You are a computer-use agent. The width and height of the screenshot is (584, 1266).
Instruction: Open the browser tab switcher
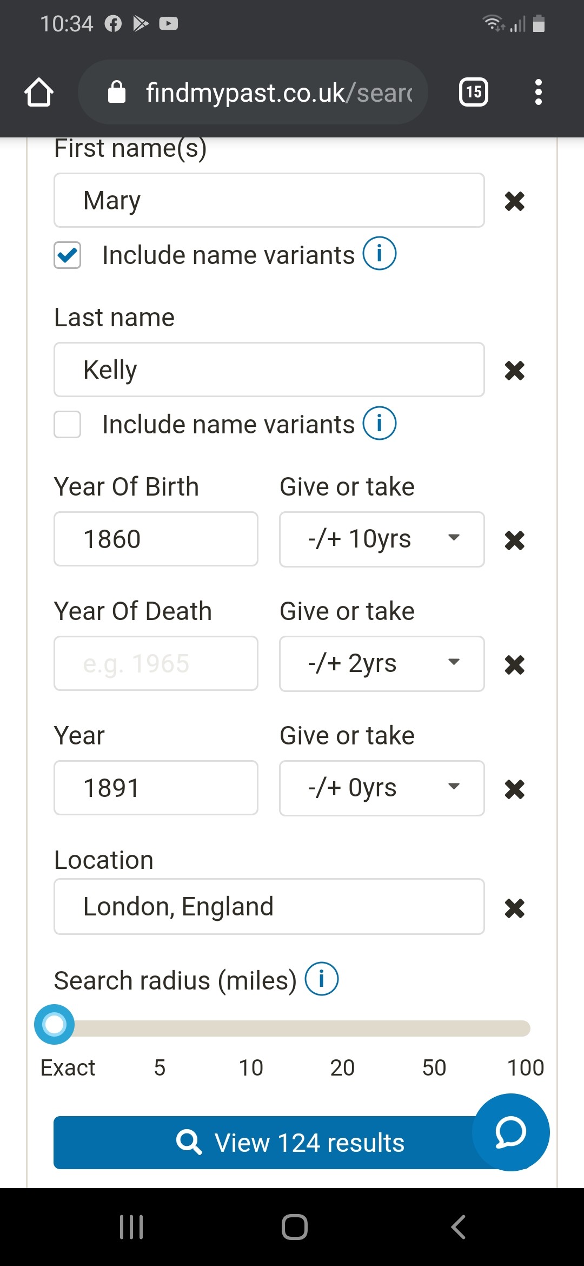(x=473, y=92)
